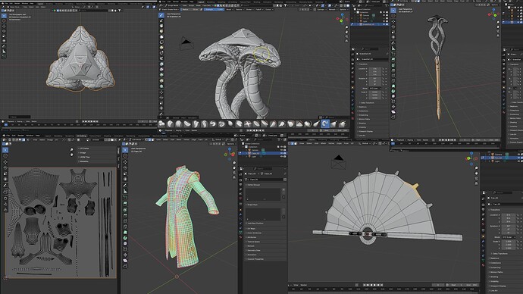Select the Clay Strips brush in the sculpt toolbar
This screenshot has height=294, width=523.
tap(161, 31)
